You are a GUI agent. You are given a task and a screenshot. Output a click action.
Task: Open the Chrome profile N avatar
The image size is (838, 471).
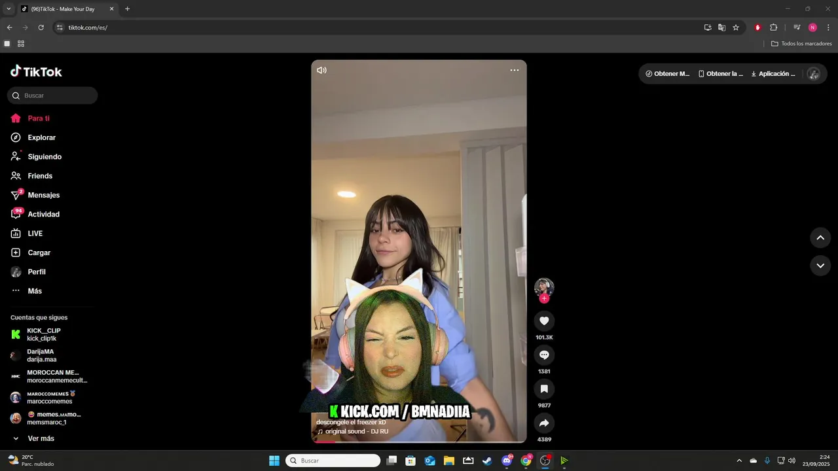812,27
